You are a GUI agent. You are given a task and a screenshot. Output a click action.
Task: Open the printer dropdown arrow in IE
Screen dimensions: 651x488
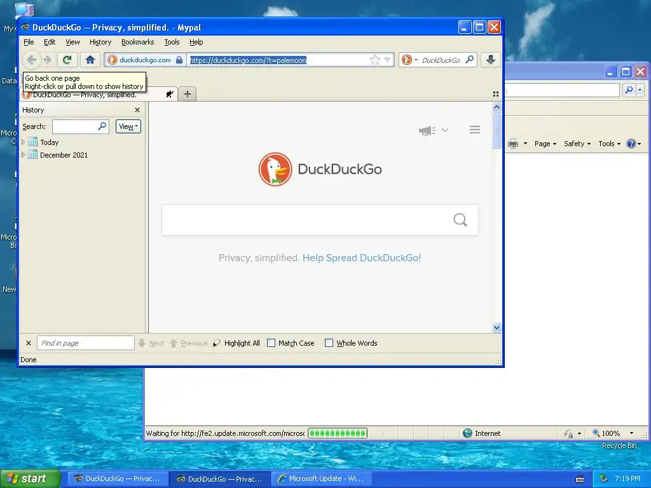point(525,144)
